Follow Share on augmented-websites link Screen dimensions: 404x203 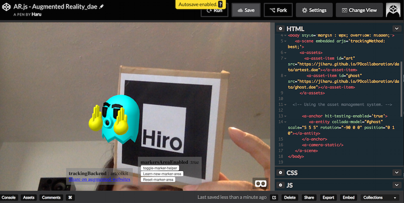(x=100, y=179)
